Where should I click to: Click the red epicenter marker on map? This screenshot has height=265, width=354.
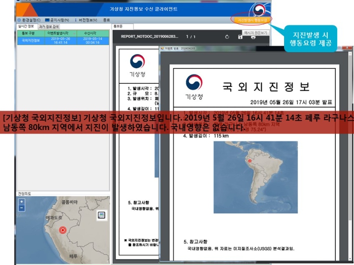tap(62, 230)
